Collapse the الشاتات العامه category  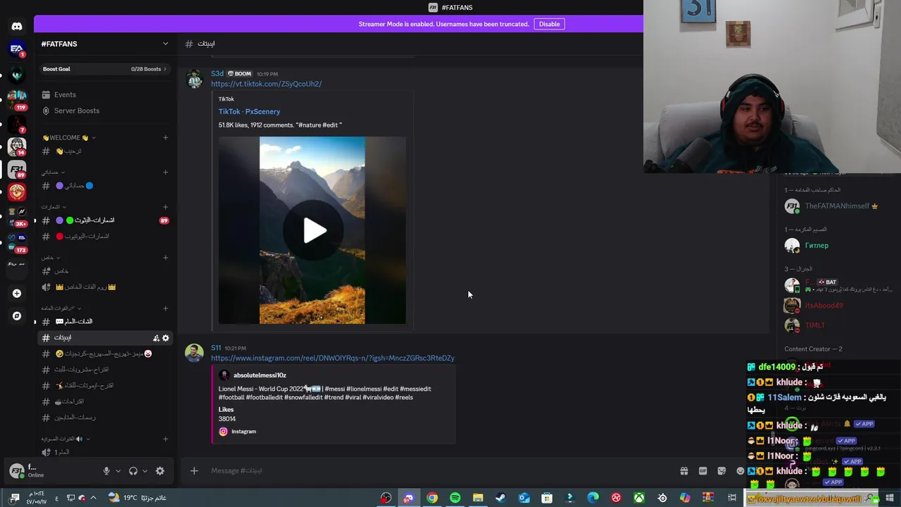pos(61,308)
